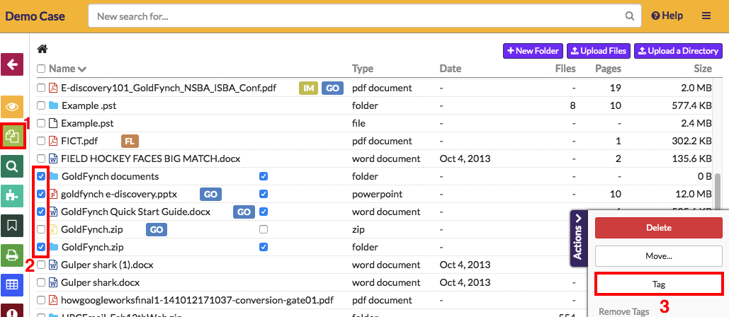Screen dimensions: 729x317
Task: Open the Example.pst file name
Action: [87, 123]
